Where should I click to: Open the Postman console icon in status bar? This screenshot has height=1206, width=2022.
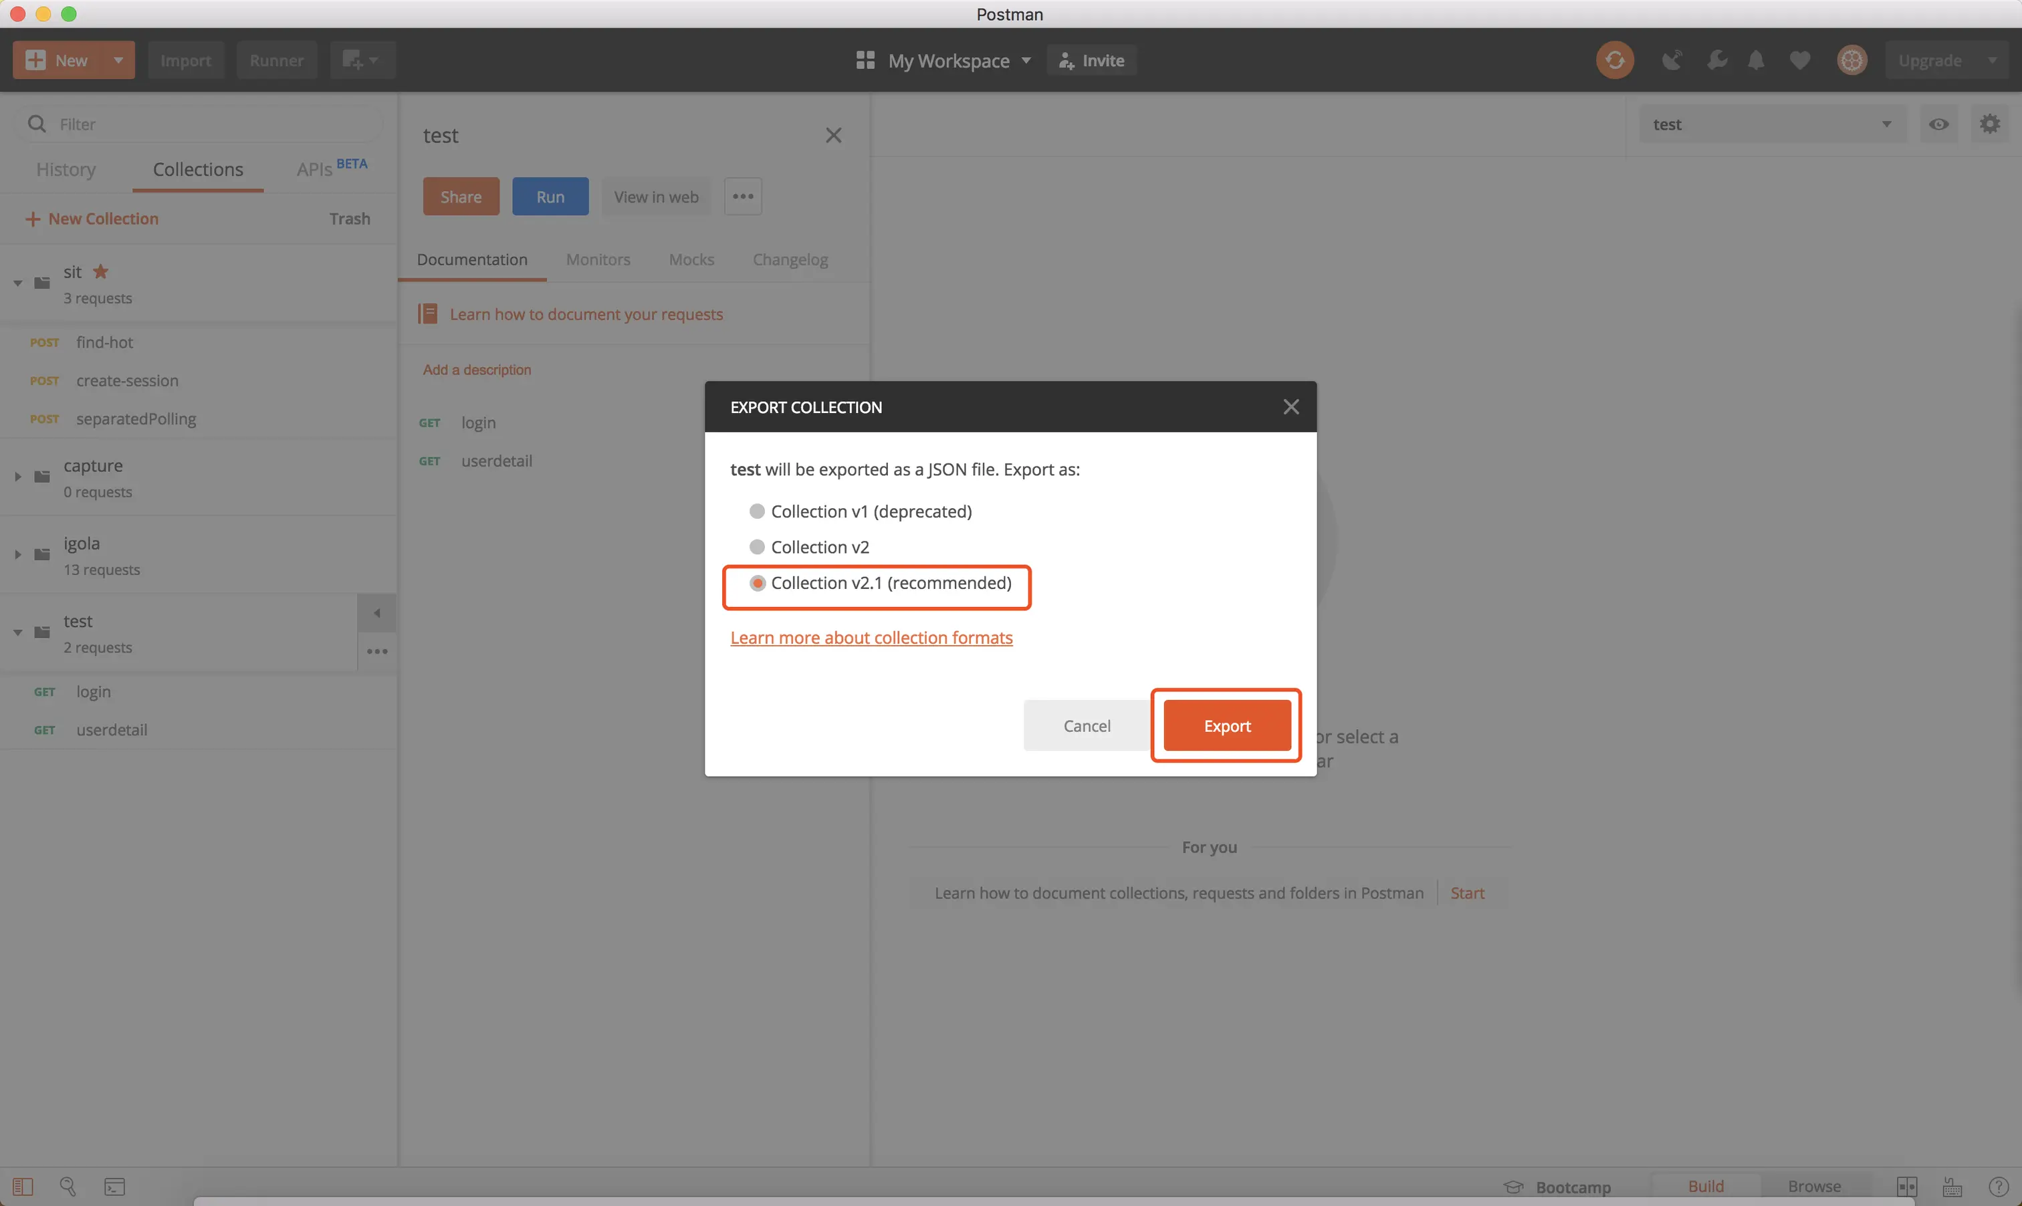coord(114,1187)
